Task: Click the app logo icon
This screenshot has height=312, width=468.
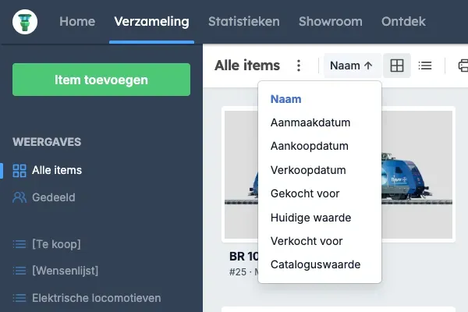Action: pos(25,22)
